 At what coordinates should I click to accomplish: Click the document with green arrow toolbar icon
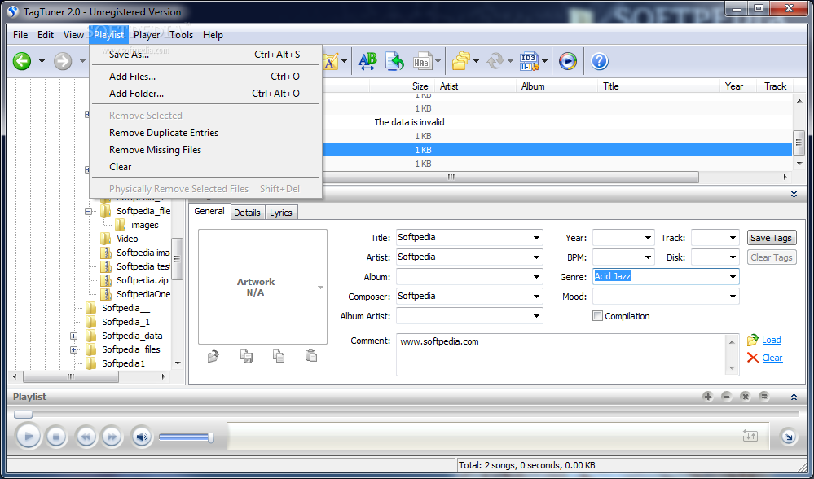394,61
